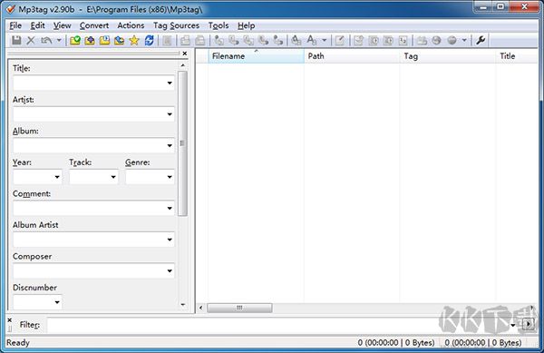Close the Filter bar with its X

[x=10, y=320]
